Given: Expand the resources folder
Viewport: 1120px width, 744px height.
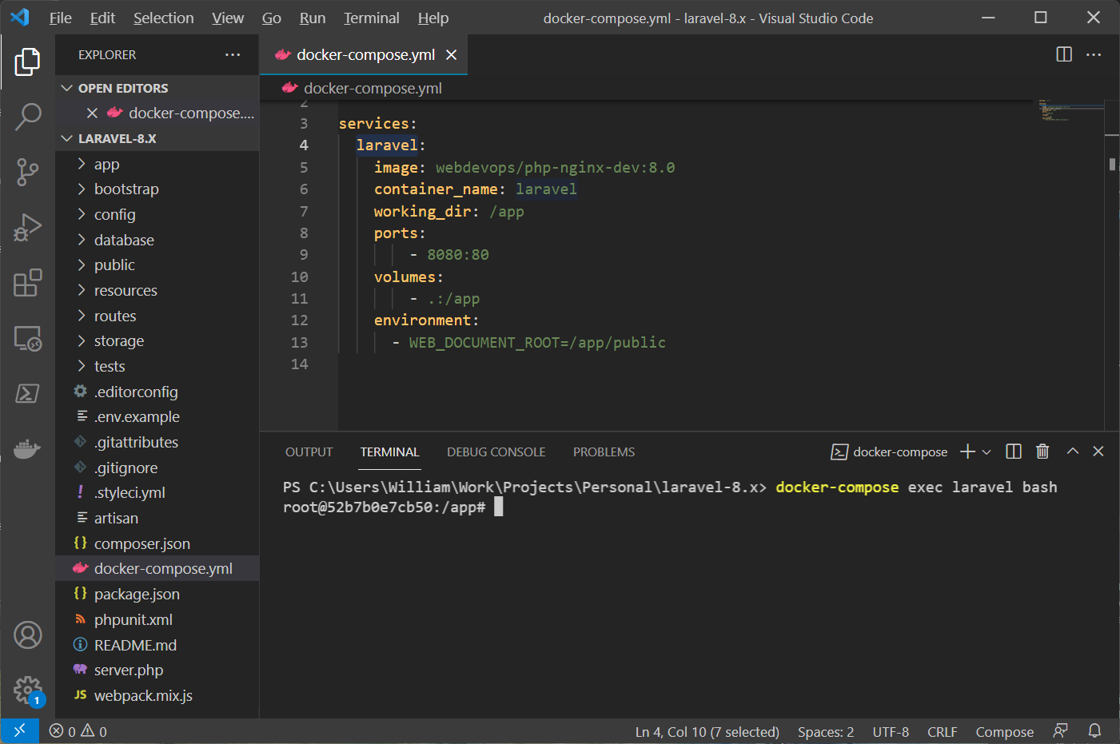Looking at the screenshot, I should click(157, 290).
